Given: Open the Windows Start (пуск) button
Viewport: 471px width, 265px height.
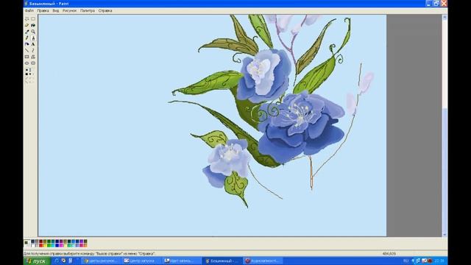Looking at the screenshot, I should [37, 261].
